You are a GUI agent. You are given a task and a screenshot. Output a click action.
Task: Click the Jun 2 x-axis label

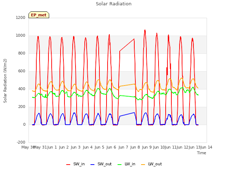64,147
